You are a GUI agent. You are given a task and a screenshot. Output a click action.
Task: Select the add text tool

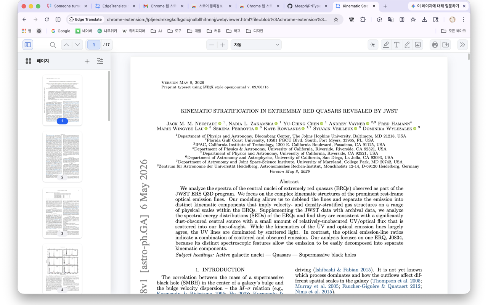pyautogui.click(x=396, y=45)
